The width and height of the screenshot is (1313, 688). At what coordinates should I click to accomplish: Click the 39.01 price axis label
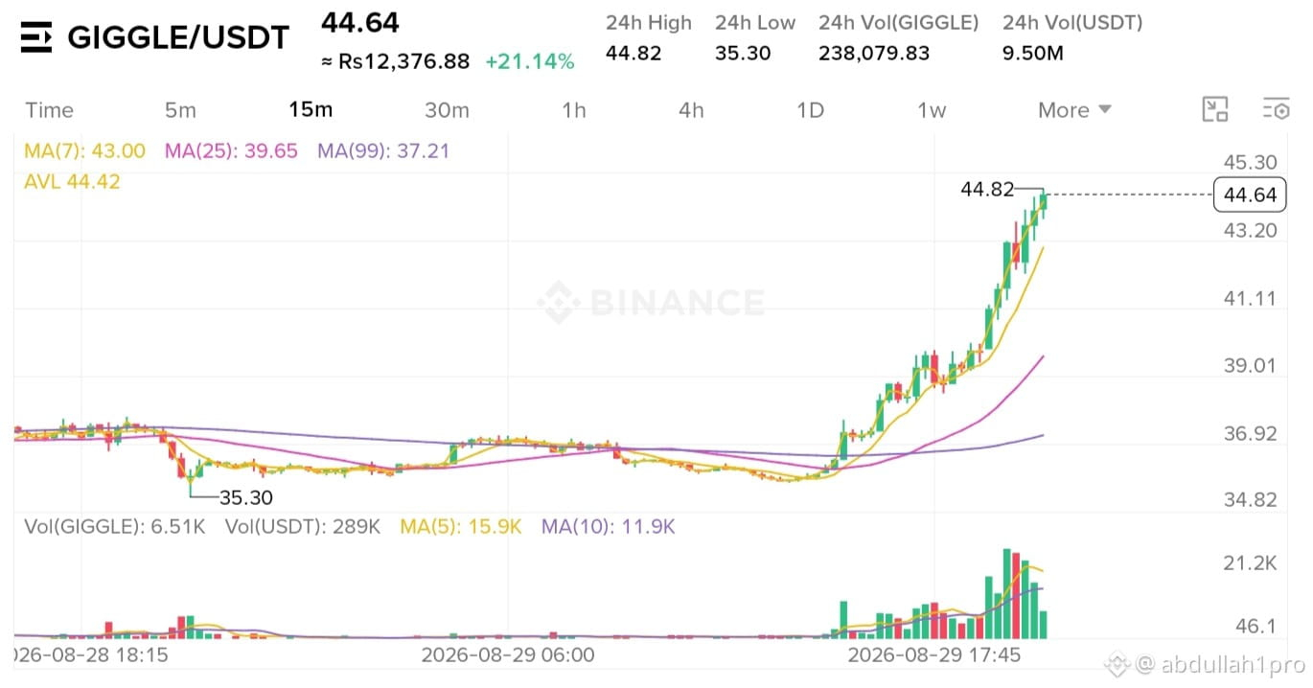[x=1251, y=365]
